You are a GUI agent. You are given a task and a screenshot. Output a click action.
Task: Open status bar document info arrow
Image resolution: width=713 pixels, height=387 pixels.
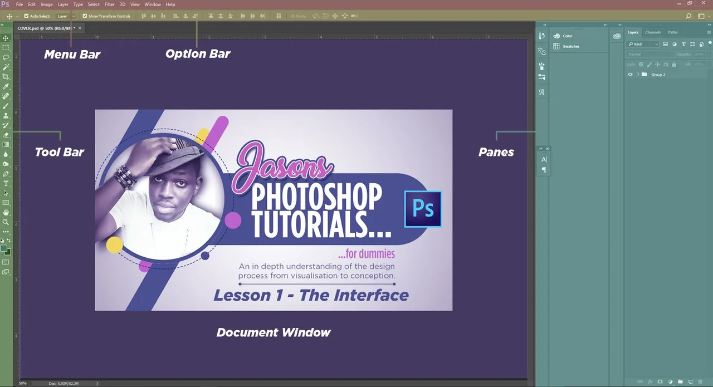[97, 383]
